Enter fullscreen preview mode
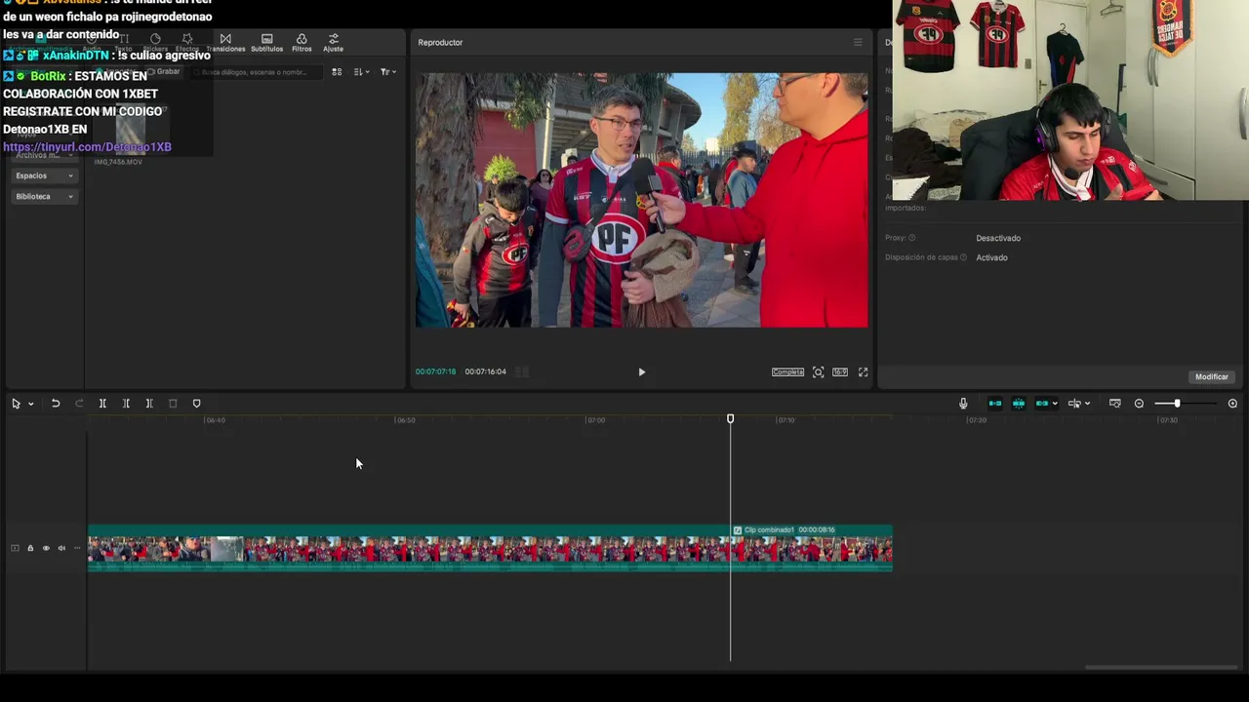 863,371
